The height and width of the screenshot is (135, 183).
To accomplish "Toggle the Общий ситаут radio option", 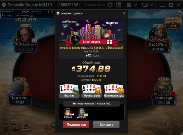I will 5,120.
